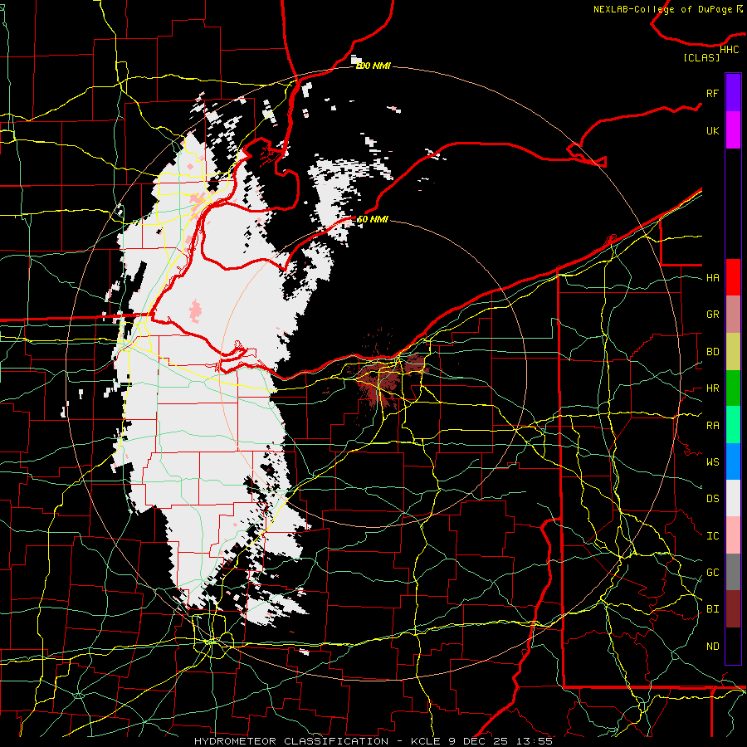Click the WS legend label
This screenshot has width=747, height=747.
click(x=712, y=461)
